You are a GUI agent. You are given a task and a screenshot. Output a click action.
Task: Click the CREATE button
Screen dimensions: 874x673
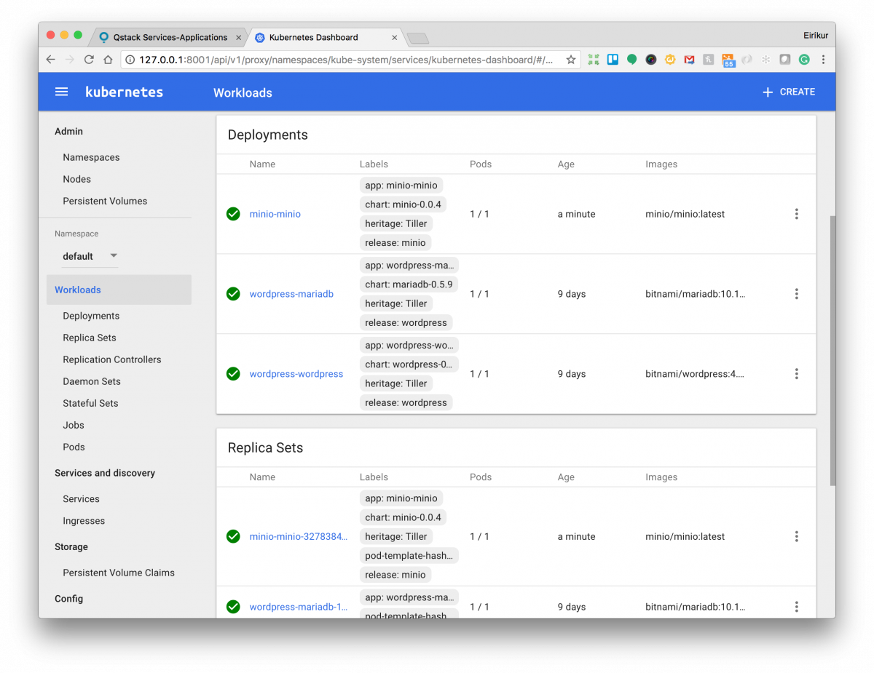[x=789, y=92]
